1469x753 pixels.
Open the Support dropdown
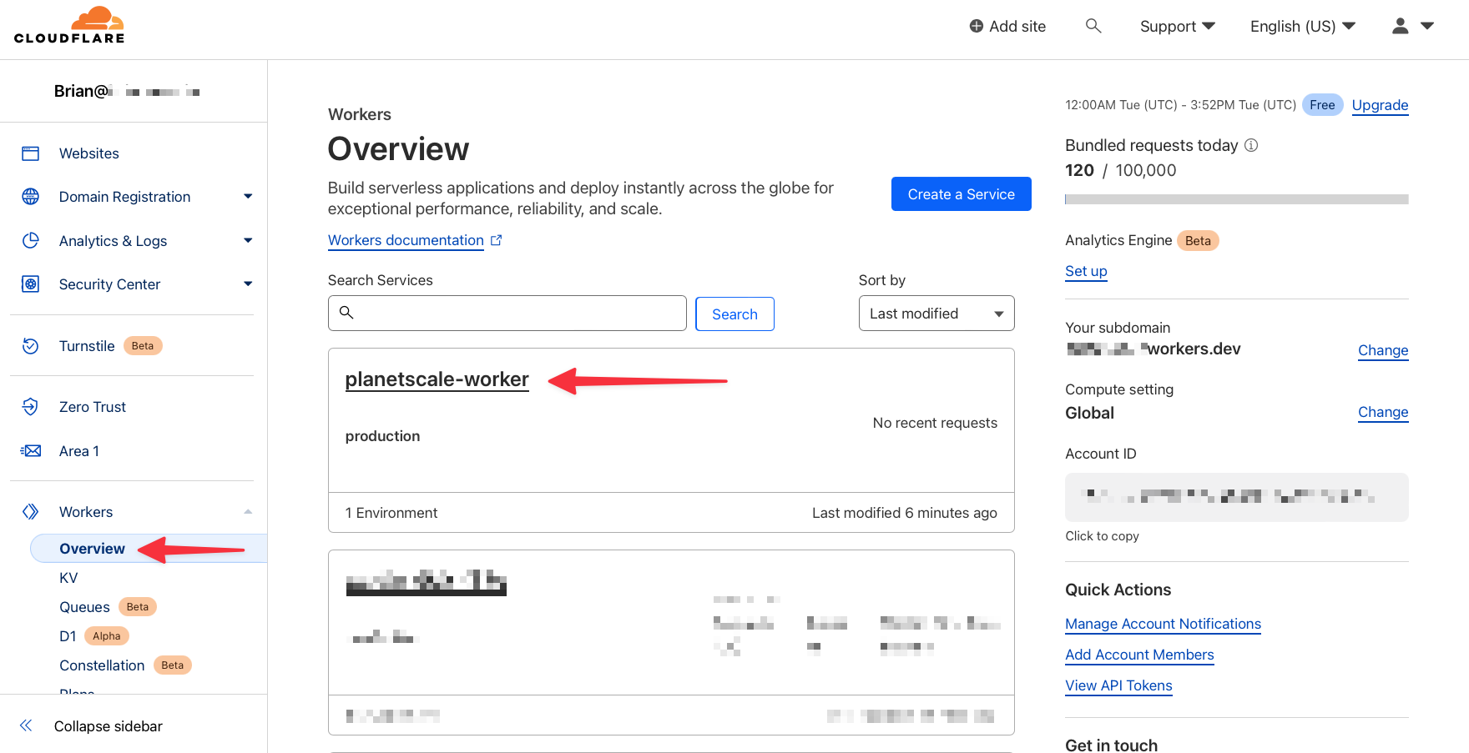pyautogui.click(x=1177, y=26)
